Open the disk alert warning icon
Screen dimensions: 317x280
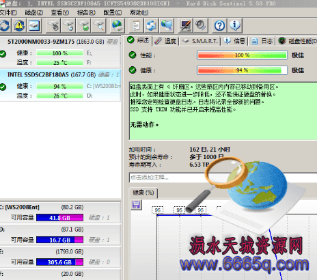pos(19,25)
